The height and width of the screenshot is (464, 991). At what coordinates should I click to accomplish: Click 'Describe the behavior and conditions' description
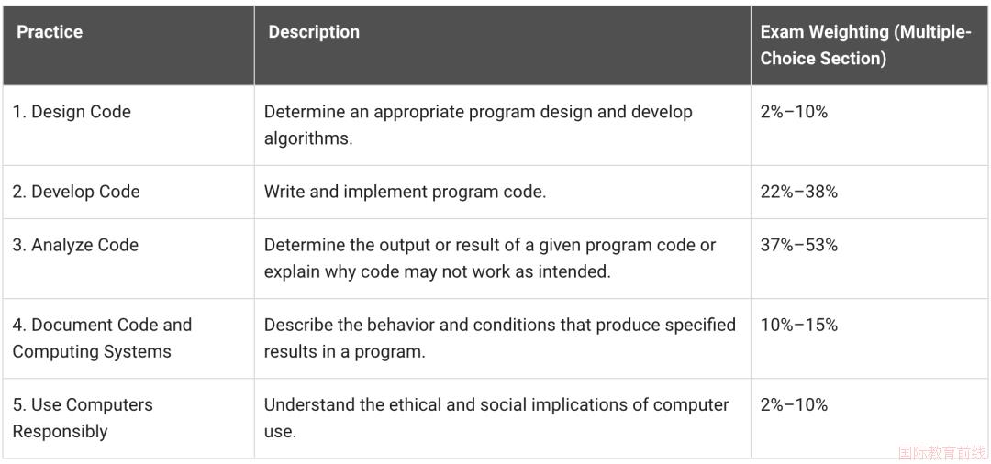(x=500, y=338)
